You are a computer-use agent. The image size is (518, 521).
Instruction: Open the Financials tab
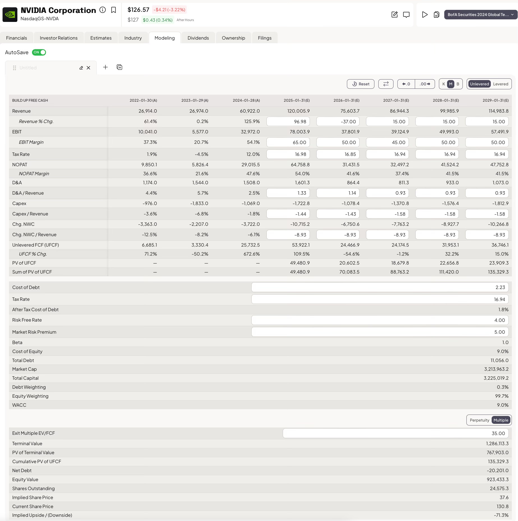tap(17, 38)
